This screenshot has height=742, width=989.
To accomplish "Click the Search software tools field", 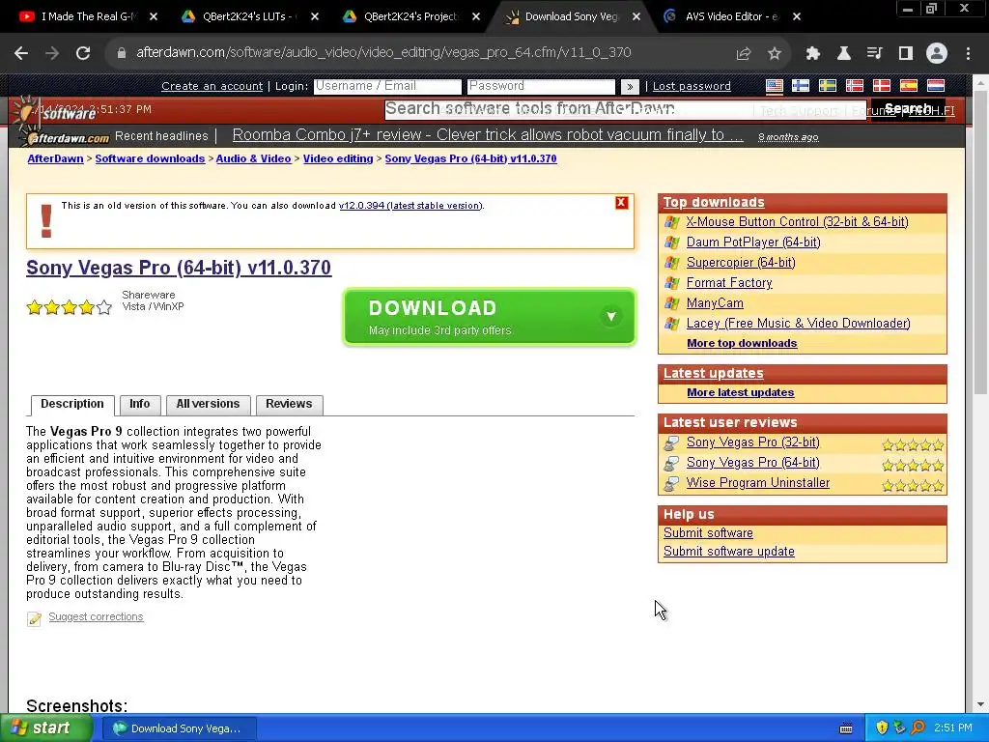I will click(x=626, y=109).
